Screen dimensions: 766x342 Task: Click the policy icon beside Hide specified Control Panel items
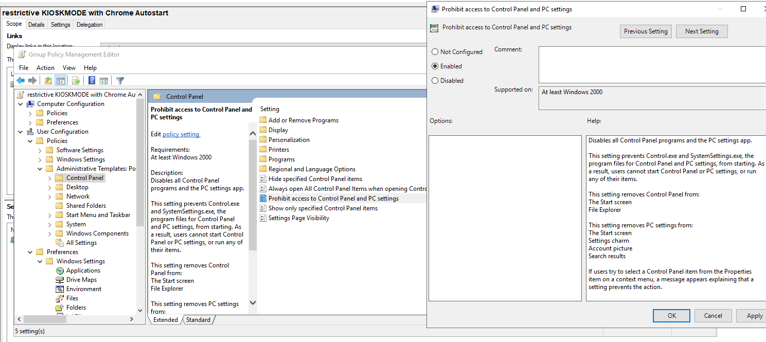point(263,179)
